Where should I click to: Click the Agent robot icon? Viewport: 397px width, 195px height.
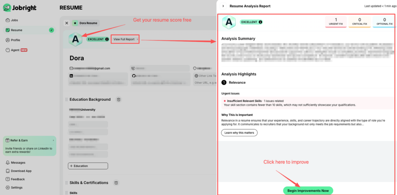coord(8,50)
